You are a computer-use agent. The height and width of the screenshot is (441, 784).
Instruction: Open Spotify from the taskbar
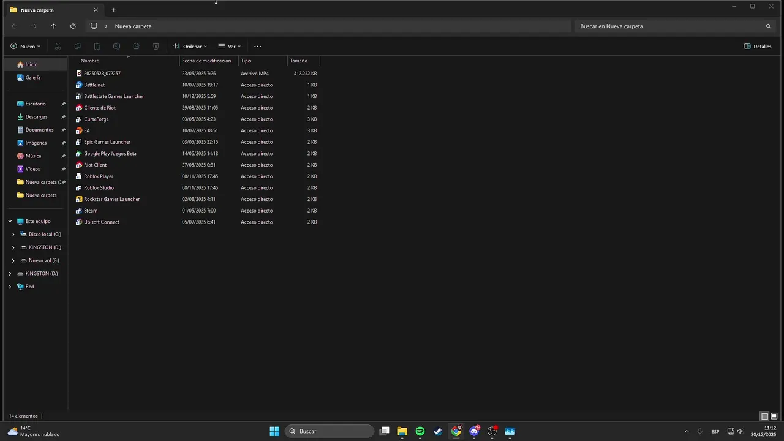point(420,431)
